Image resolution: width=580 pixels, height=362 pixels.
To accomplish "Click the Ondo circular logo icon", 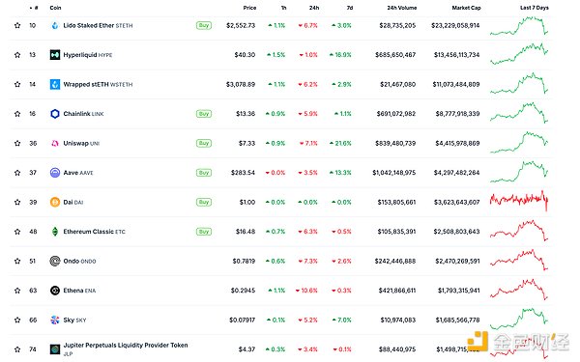I will [55, 262].
